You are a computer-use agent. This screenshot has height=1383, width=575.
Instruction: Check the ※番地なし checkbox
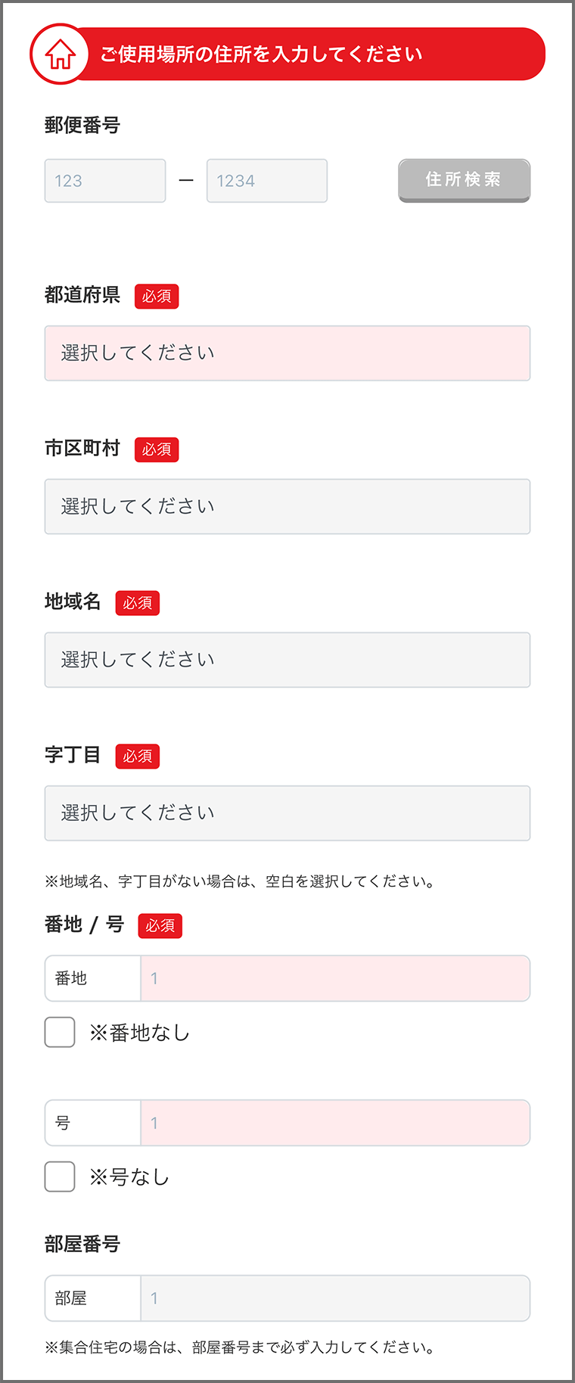[60, 1032]
